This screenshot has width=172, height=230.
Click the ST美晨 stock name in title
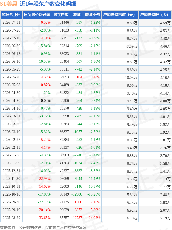pos(9,4)
